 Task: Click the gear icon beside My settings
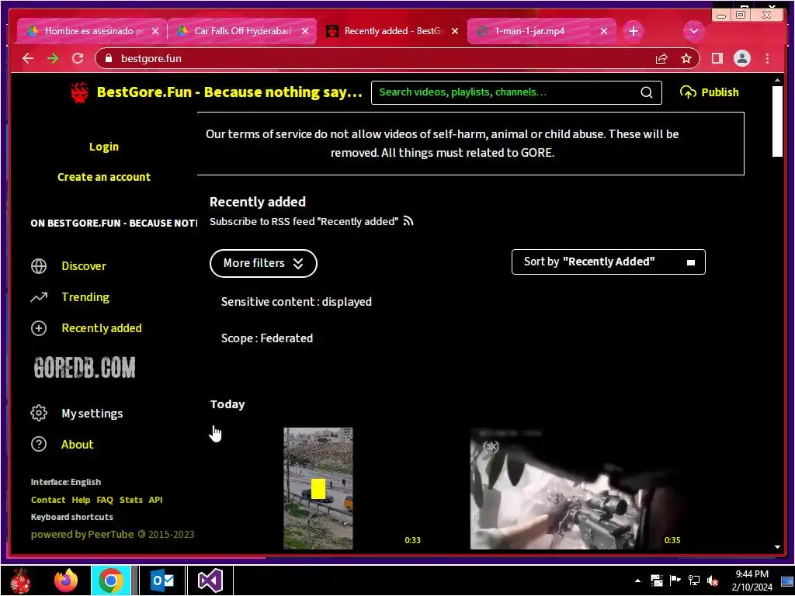coord(39,413)
